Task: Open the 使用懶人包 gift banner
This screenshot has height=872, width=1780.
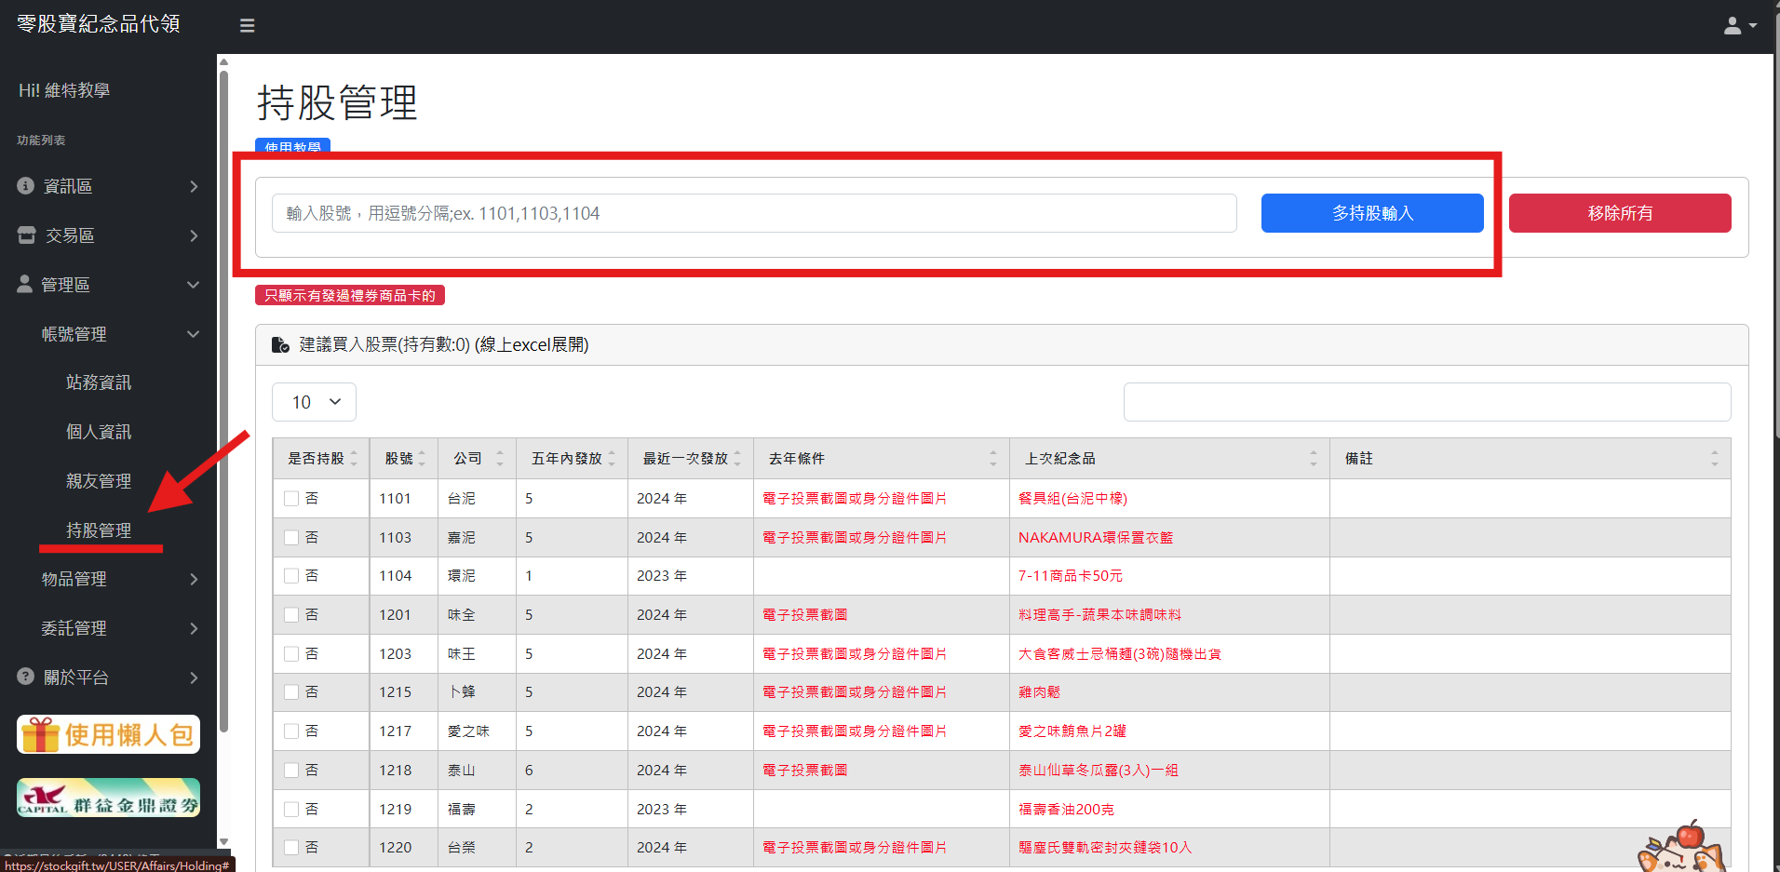Action: (x=108, y=734)
